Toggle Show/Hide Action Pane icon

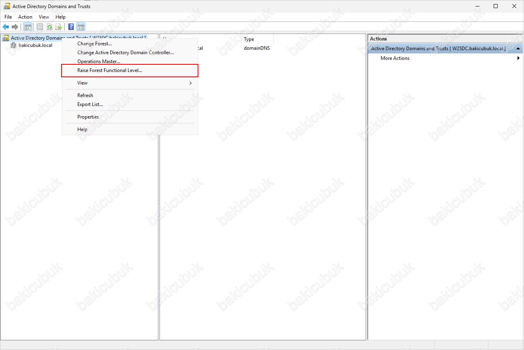[81, 27]
